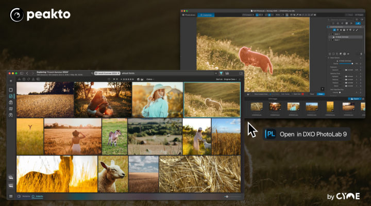Screen dimensions: 371x206
Task: Select the lamb close-up thumbnail in Peakto
Action: click(113, 174)
